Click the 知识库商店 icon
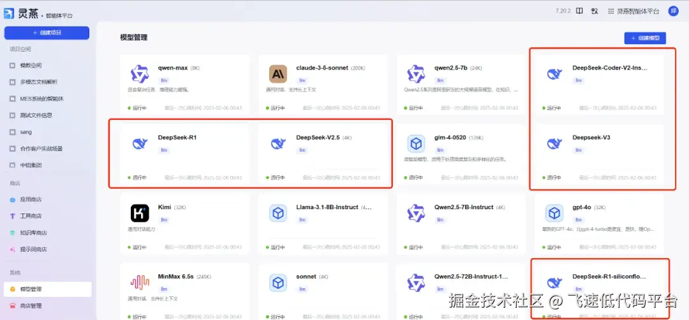Image resolution: width=689 pixels, height=320 pixels. pyautogui.click(x=12, y=233)
